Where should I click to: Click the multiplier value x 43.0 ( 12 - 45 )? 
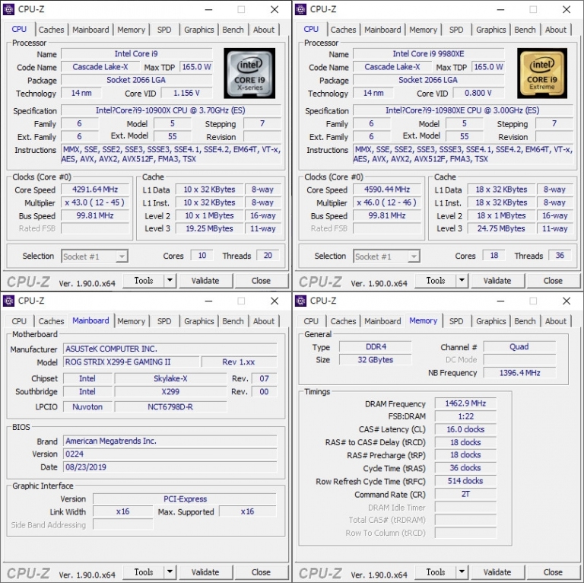click(x=95, y=202)
